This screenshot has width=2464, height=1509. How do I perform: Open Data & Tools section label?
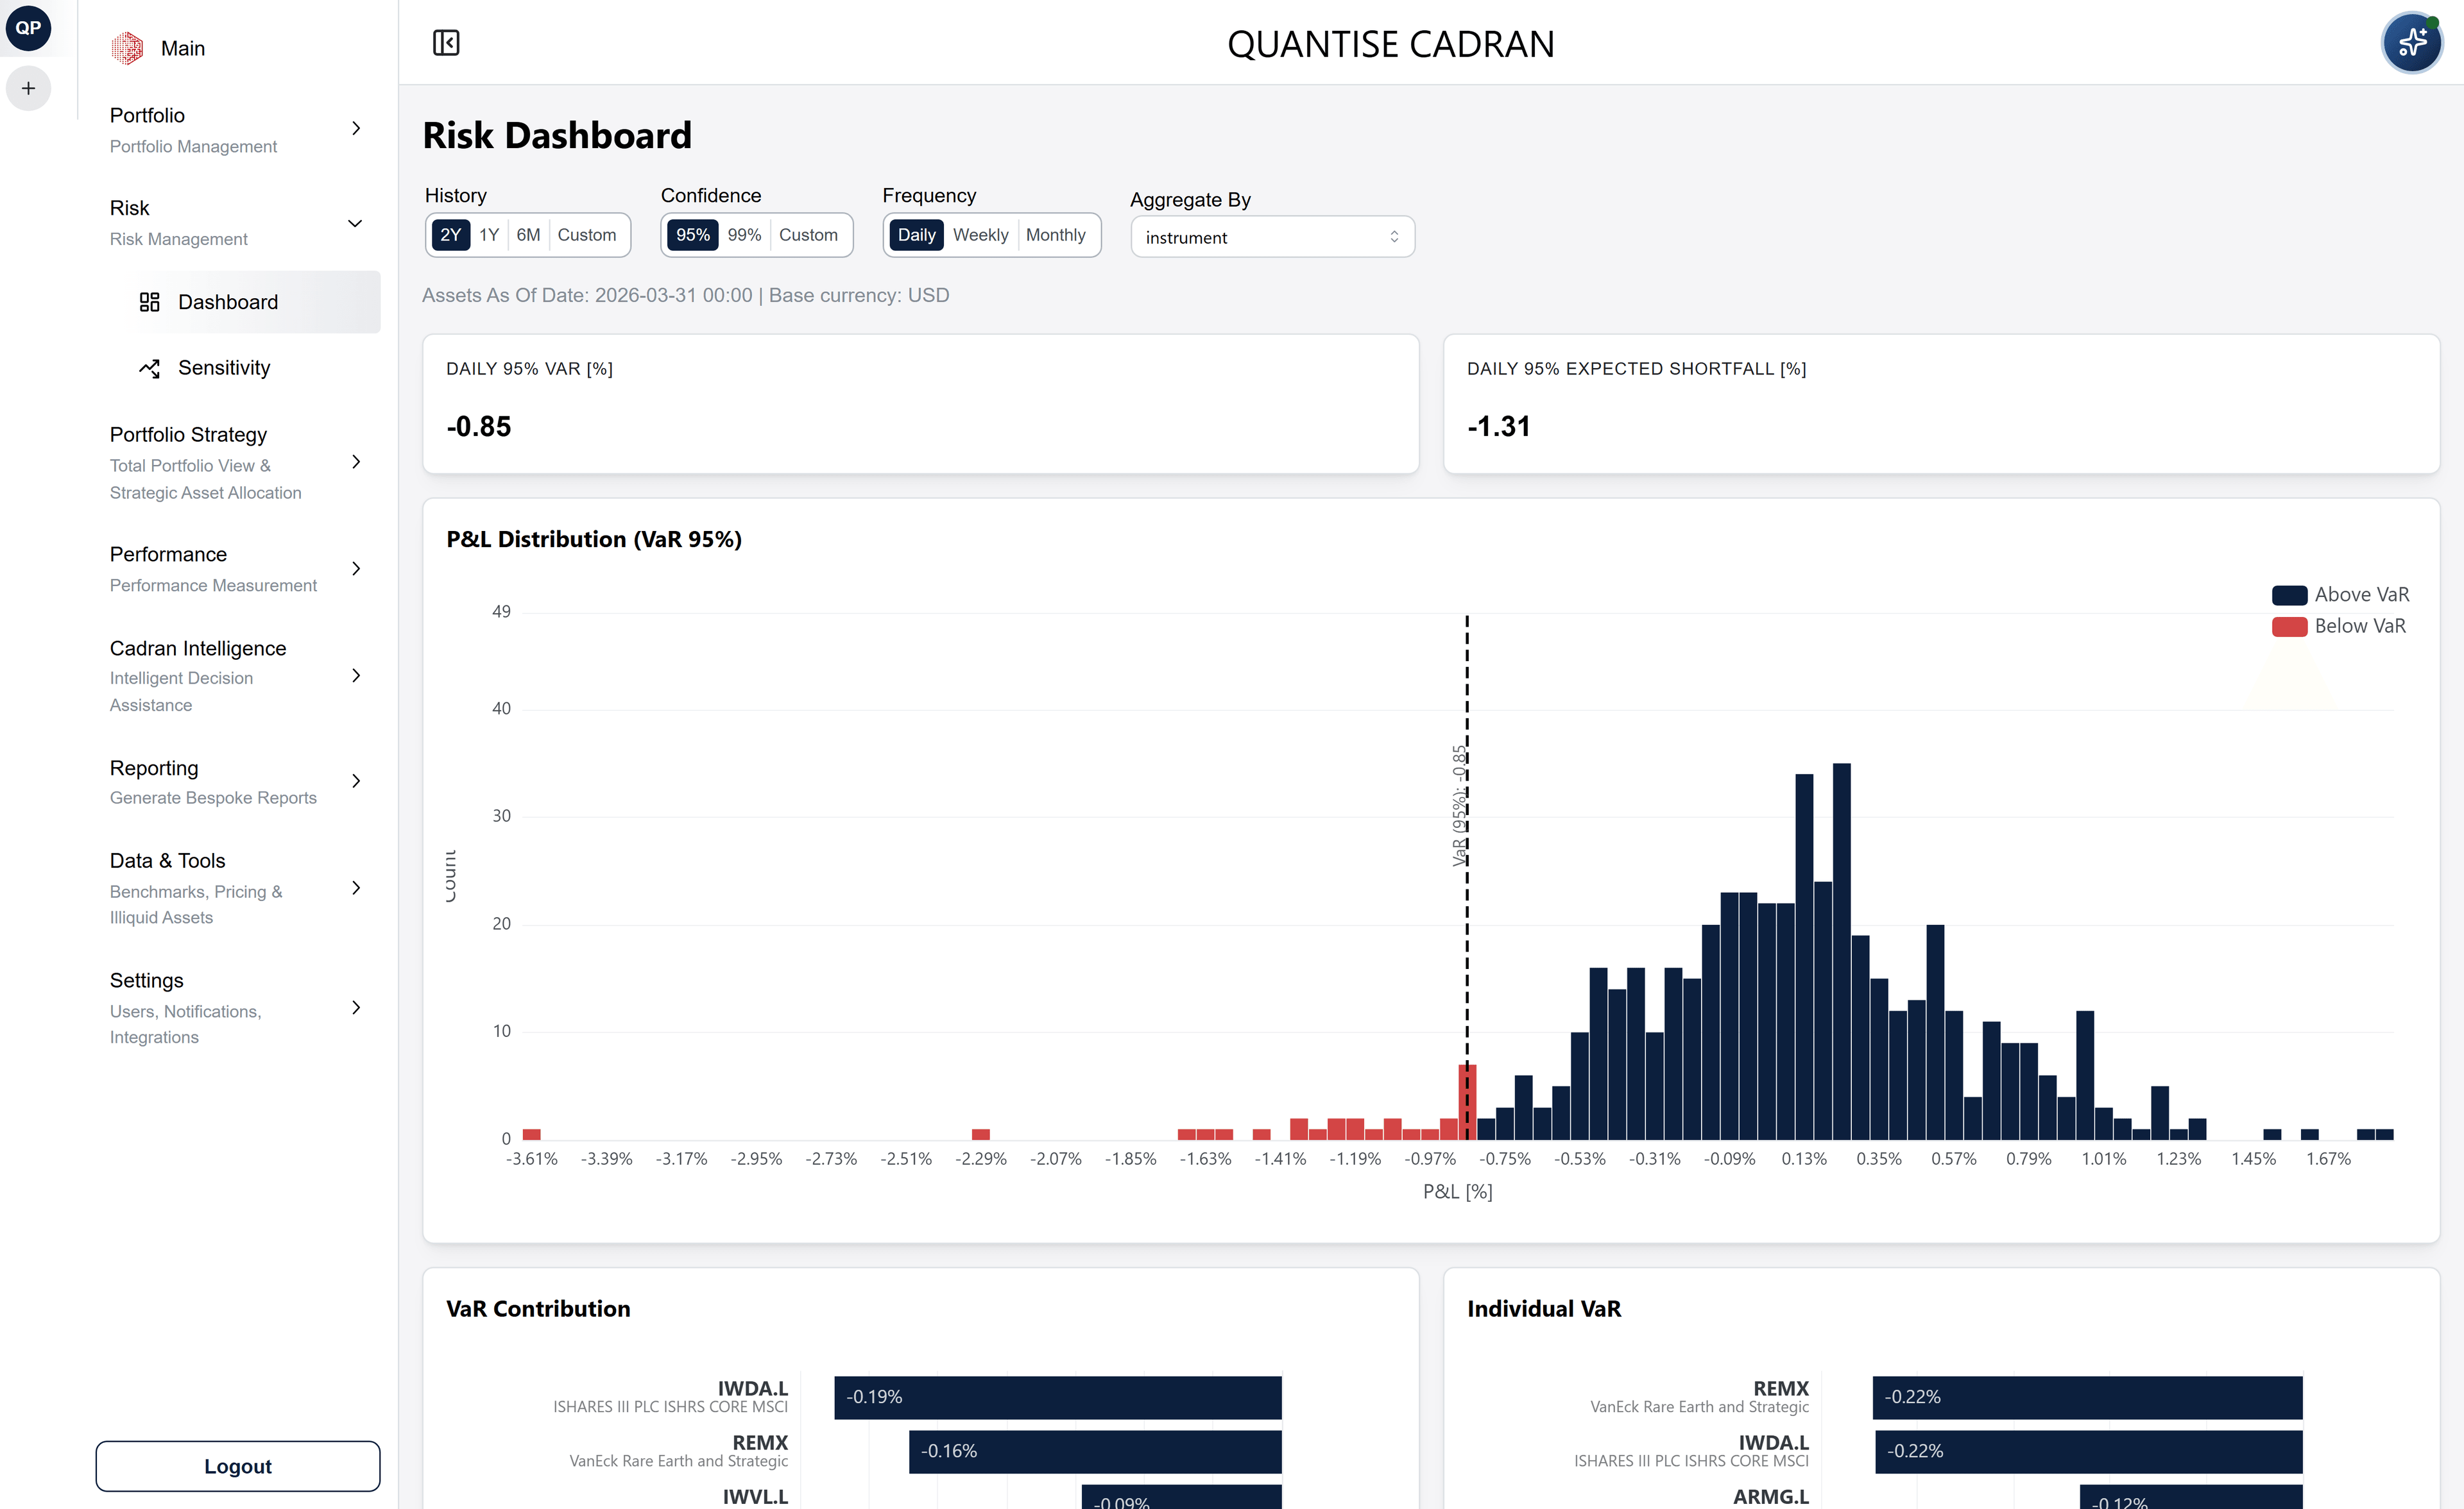tap(167, 861)
